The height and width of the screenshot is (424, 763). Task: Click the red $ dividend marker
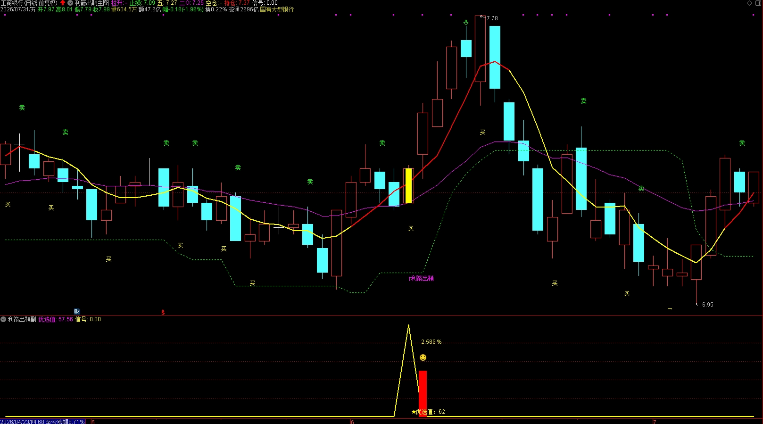pyautogui.click(x=163, y=312)
